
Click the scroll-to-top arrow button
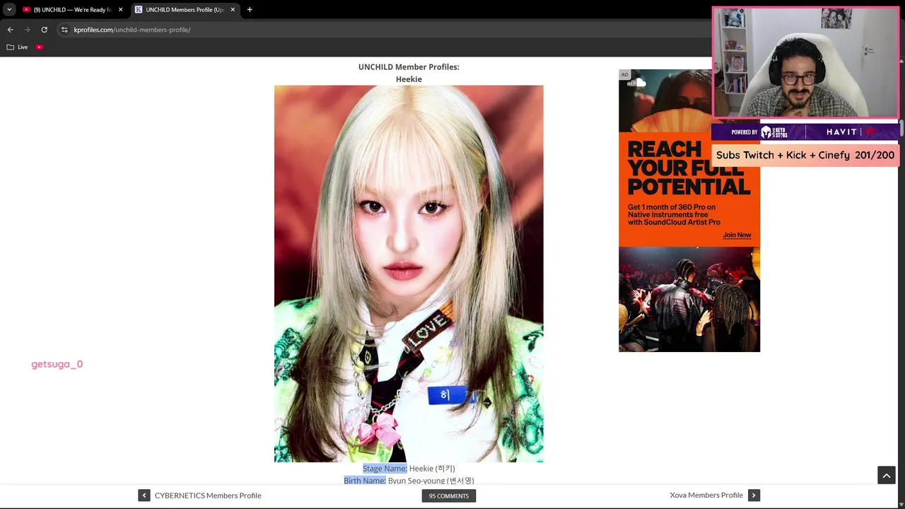click(887, 475)
